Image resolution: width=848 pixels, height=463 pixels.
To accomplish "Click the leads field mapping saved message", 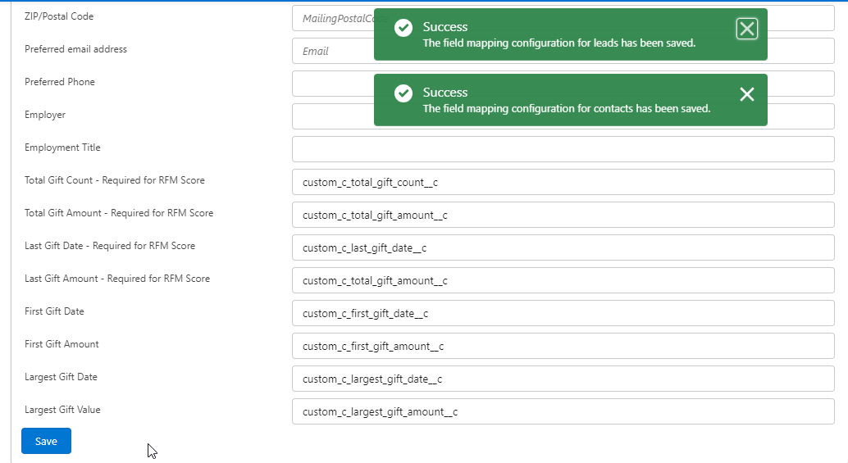I will (558, 43).
